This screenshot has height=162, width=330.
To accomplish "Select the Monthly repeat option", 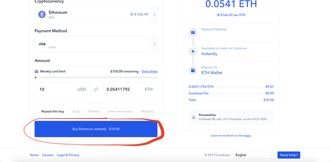I will click(147, 112).
